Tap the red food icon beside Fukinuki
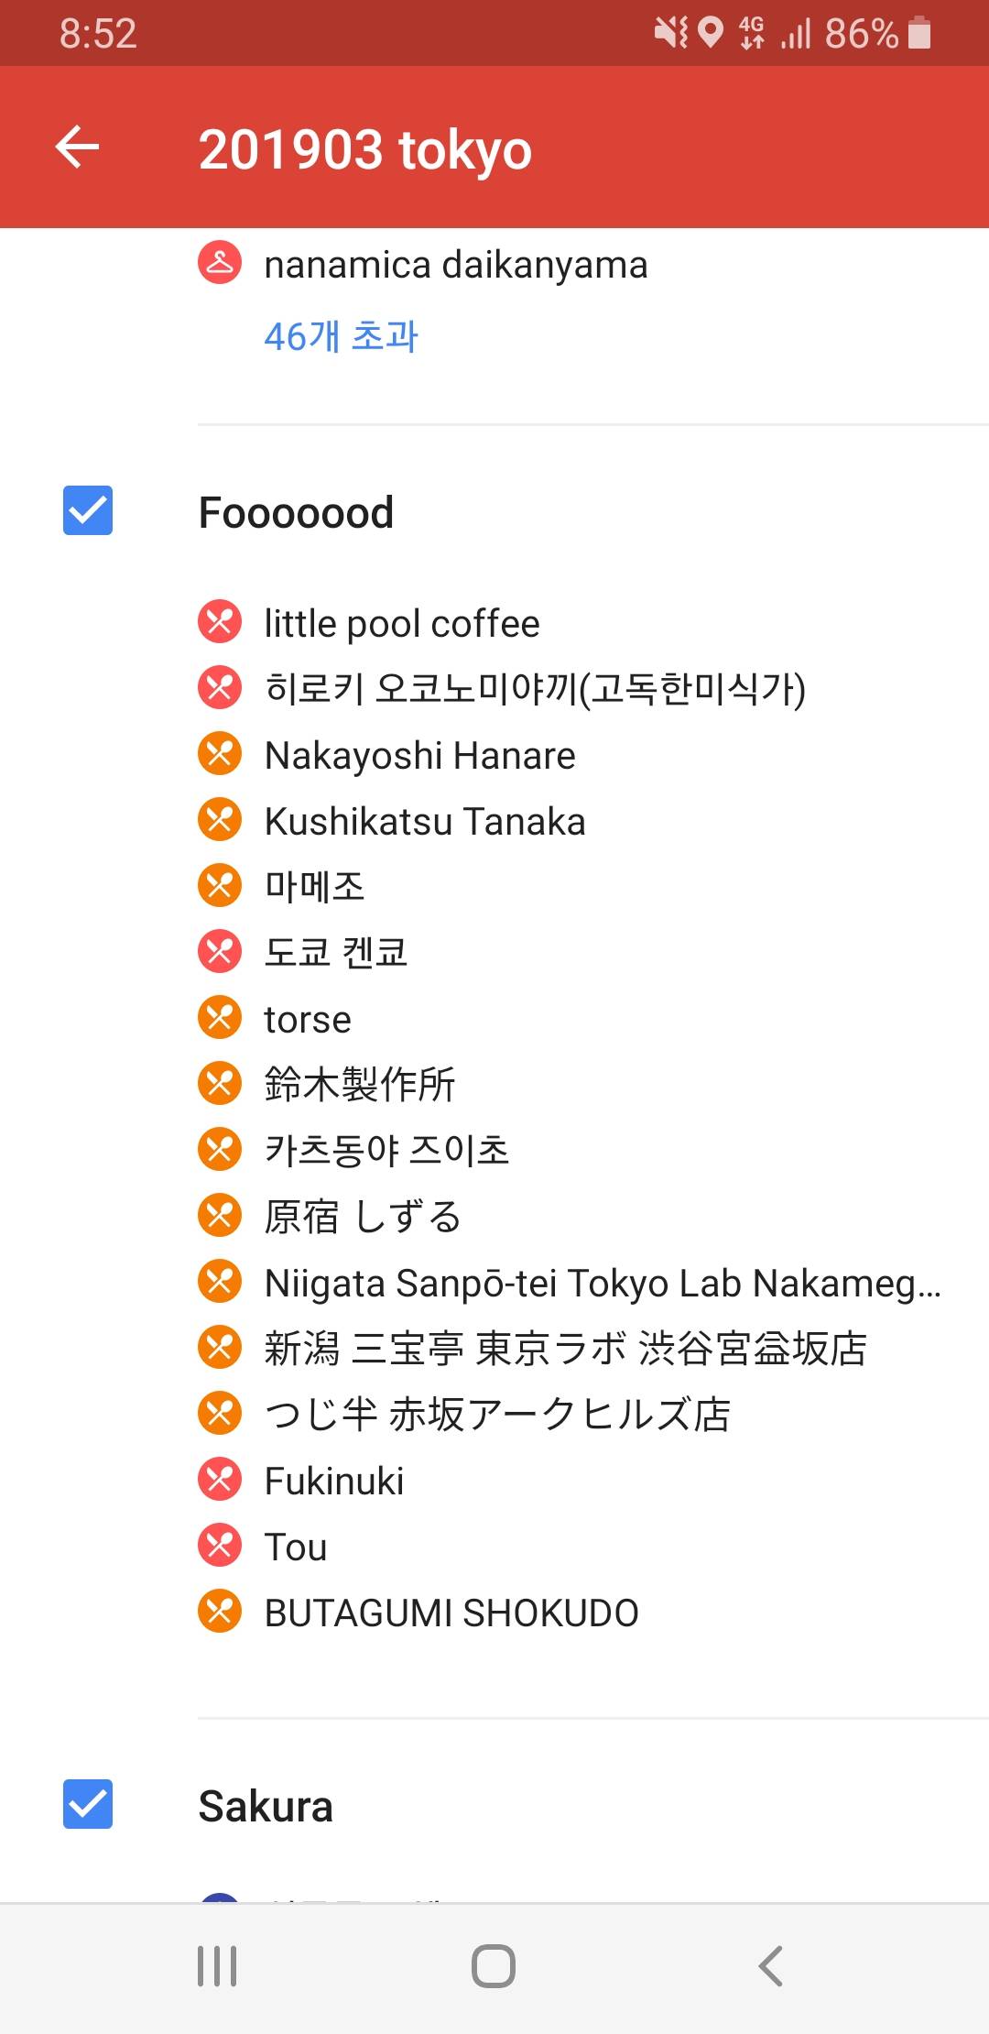989x2034 pixels. pyautogui.click(x=220, y=1480)
